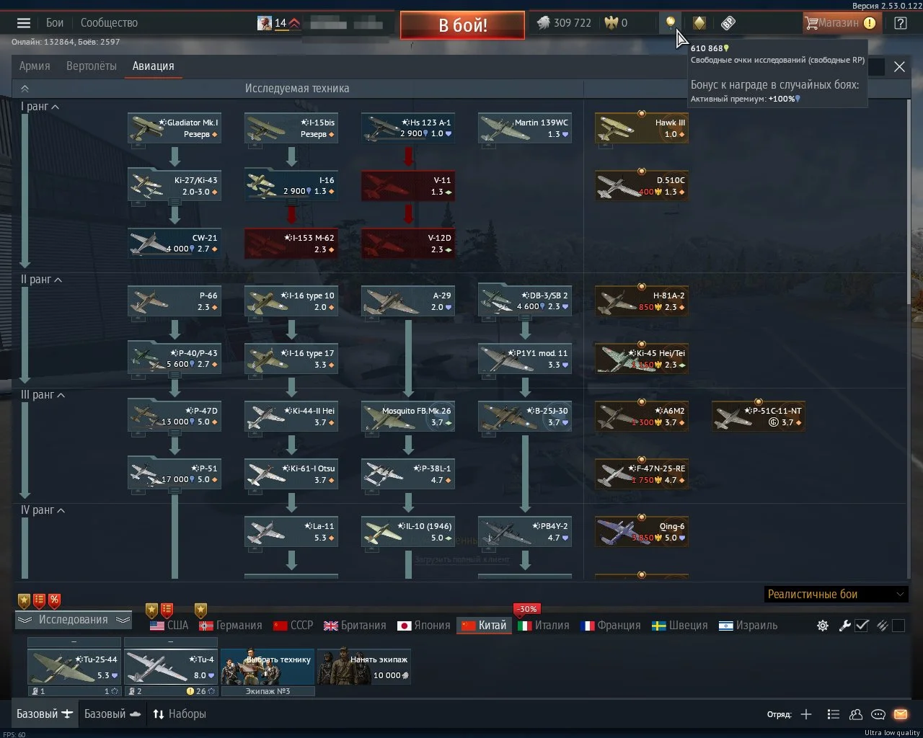Add a squad member with plus icon
The height and width of the screenshot is (738, 923).
click(806, 714)
